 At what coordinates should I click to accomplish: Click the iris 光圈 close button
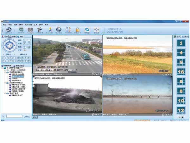coord(29,44)
